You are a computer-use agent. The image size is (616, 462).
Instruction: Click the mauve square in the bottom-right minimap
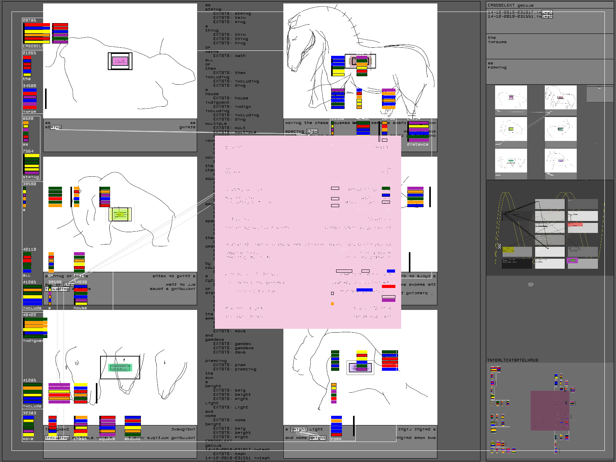[x=549, y=410]
